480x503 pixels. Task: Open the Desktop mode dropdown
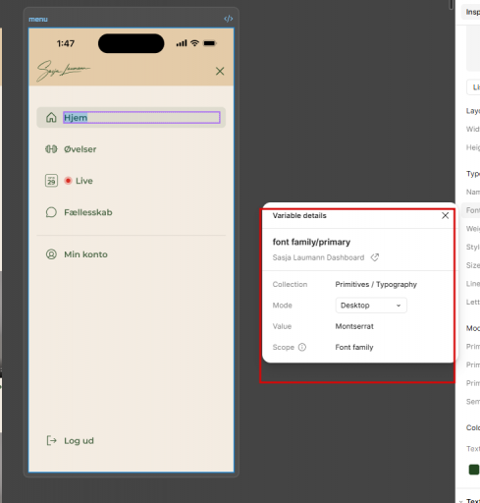click(x=371, y=306)
